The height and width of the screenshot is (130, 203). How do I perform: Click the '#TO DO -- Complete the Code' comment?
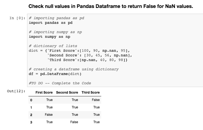point(60,83)
